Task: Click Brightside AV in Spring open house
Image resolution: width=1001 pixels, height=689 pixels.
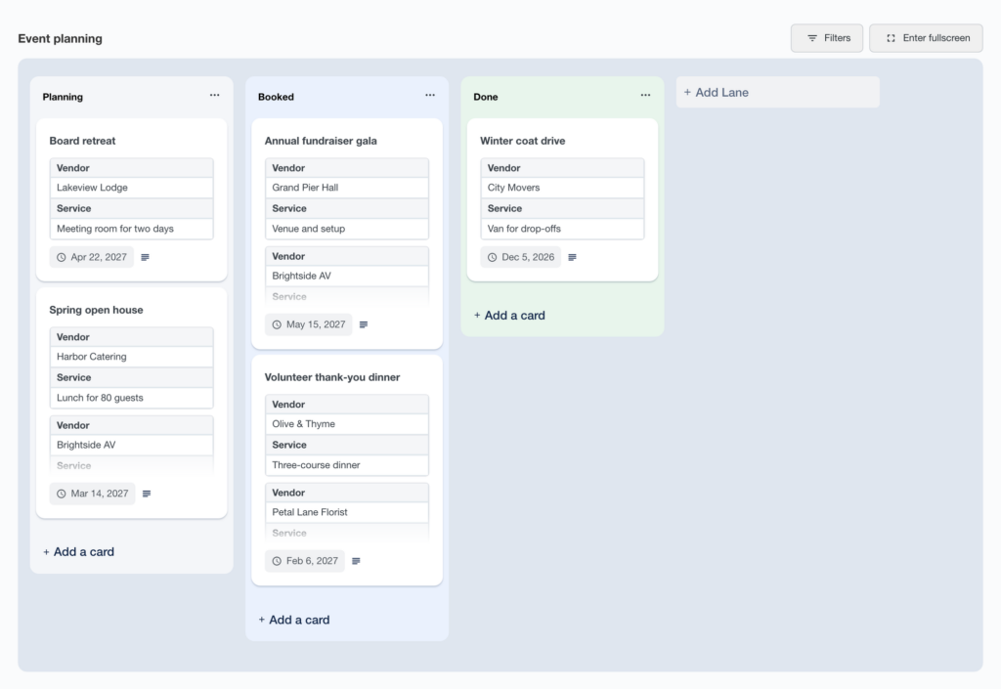Action: 132,445
